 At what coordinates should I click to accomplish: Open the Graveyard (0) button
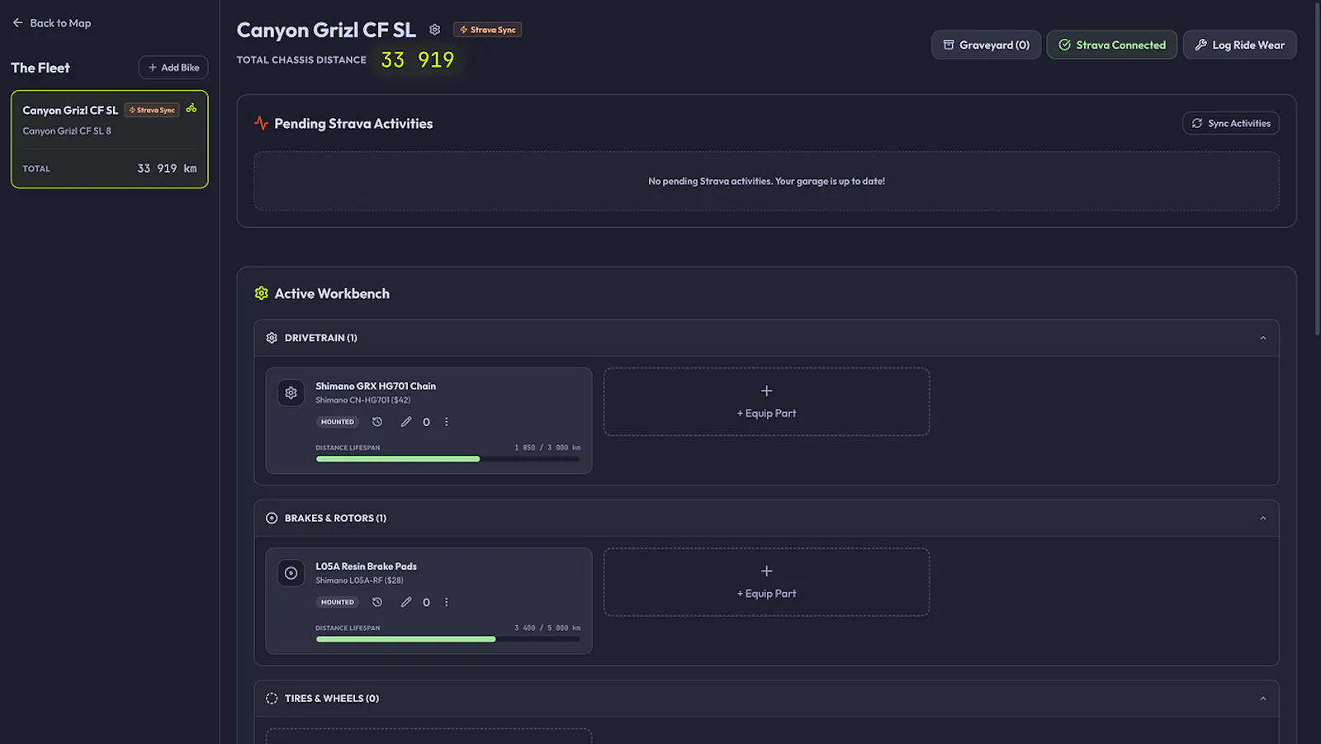click(986, 45)
